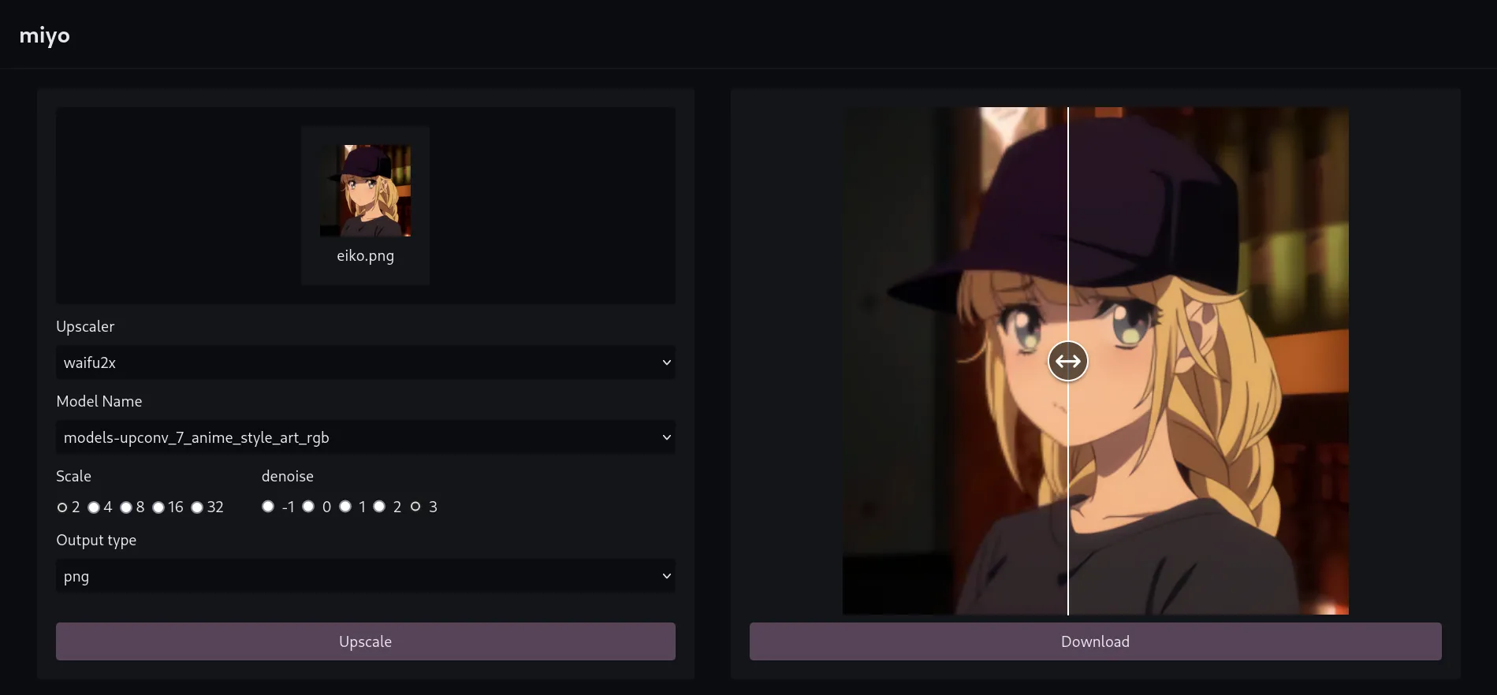Screen dimensions: 1497x695
Task: Set denoise level to 3
Action: point(415,506)
